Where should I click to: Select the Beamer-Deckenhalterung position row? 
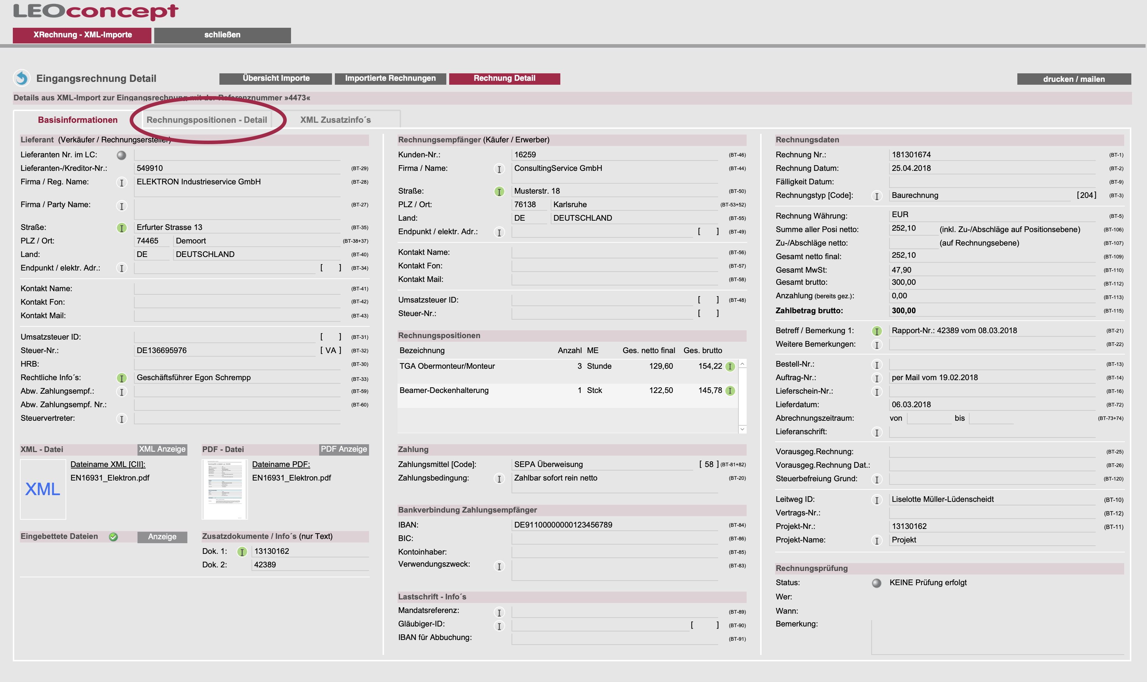(x=567, y=396)
